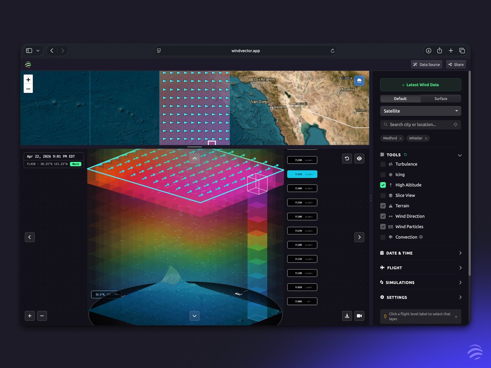Select the FL050 flight level
Viewport: 491px width, 368px height.
pyautogui.click(x=302, y=287)
